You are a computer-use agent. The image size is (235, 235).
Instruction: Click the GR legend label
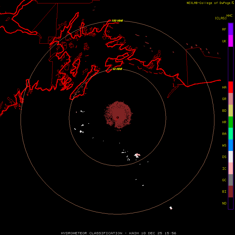coord(224,99)
